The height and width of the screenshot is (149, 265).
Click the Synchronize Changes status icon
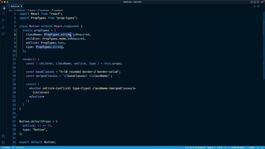(x=13, y=147)
